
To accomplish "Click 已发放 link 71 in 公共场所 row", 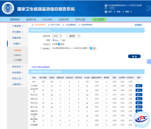I will click(52, 86).
